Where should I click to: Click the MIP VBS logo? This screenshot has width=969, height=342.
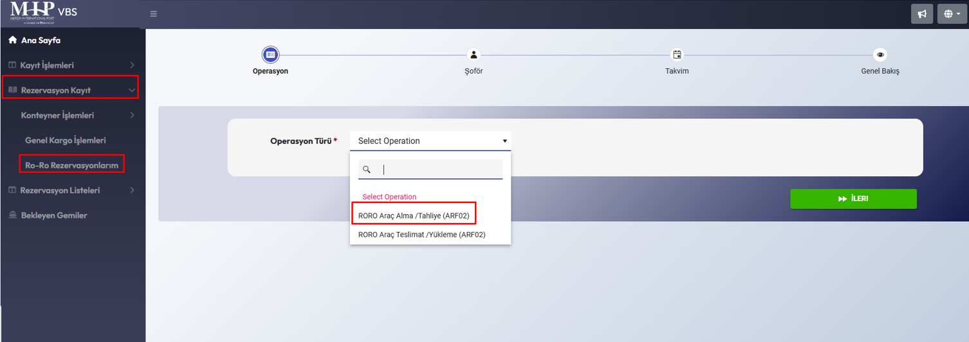[x=44, y=13]
